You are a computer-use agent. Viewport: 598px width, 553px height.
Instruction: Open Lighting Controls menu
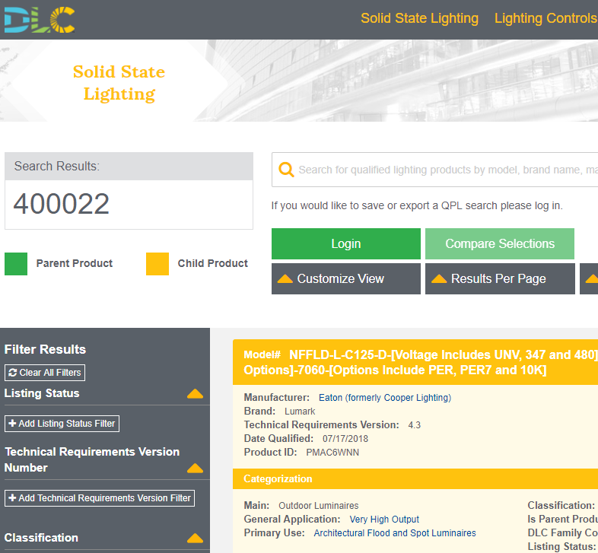pos(546,18)
